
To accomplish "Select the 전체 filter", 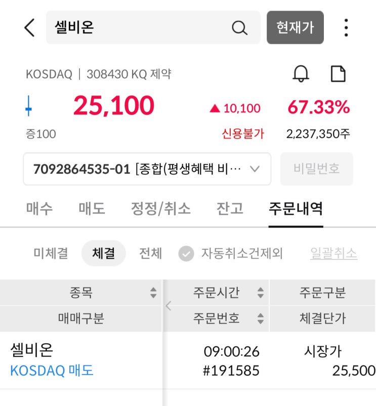I will [150, 253].
